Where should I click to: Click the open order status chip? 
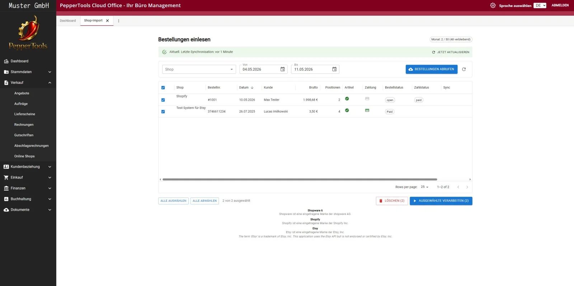390,100
